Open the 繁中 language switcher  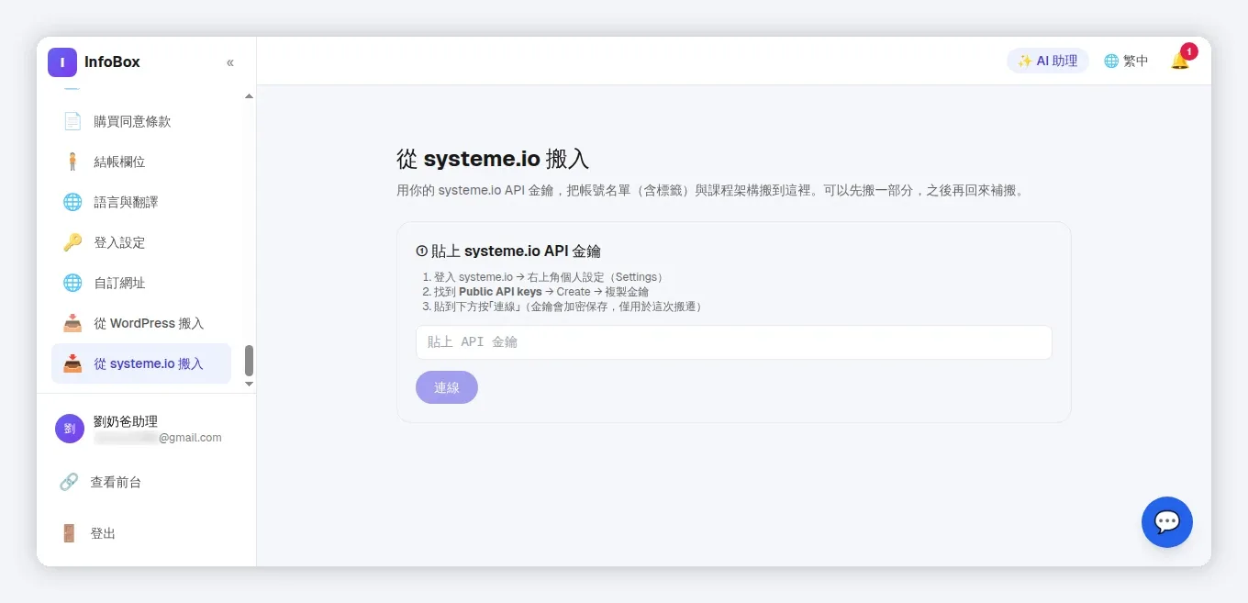1126,61
